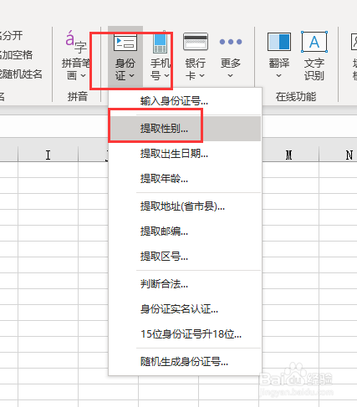Select 提取区号... menu item

(x=185, y=257)
